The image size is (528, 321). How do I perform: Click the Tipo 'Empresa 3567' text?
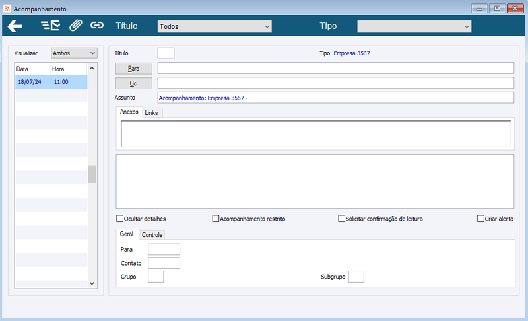352,54
